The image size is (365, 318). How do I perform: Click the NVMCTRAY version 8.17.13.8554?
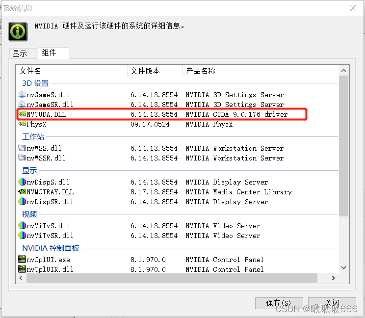(x=154, y=192)
